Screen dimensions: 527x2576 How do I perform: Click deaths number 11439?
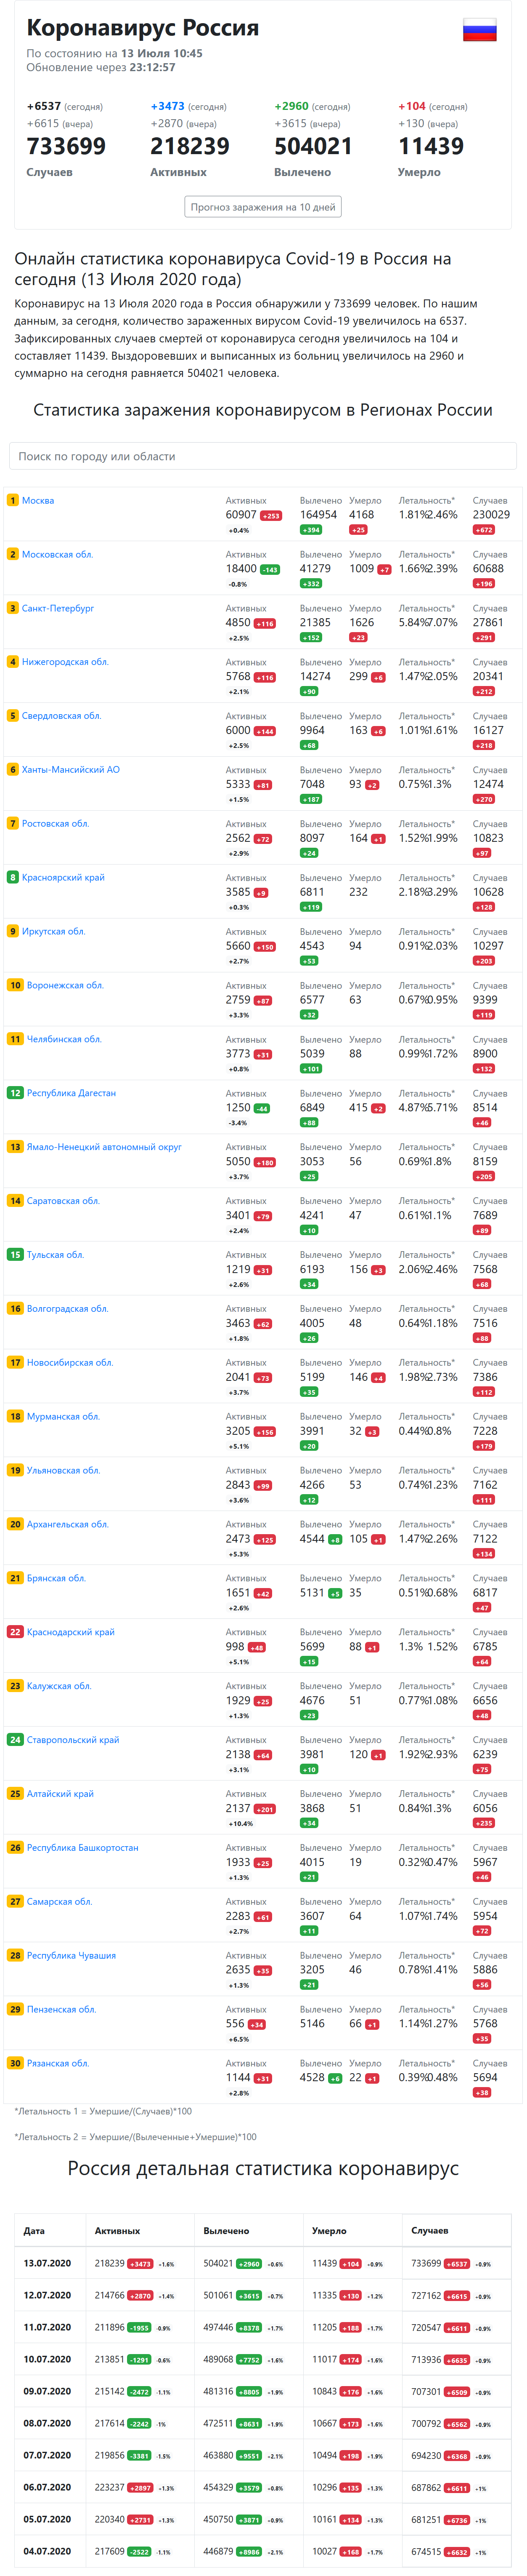click(x=430, y=146)
